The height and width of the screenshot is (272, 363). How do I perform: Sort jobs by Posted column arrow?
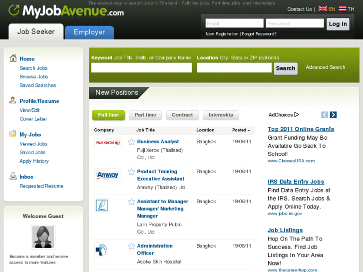click(x=249, y=131)
